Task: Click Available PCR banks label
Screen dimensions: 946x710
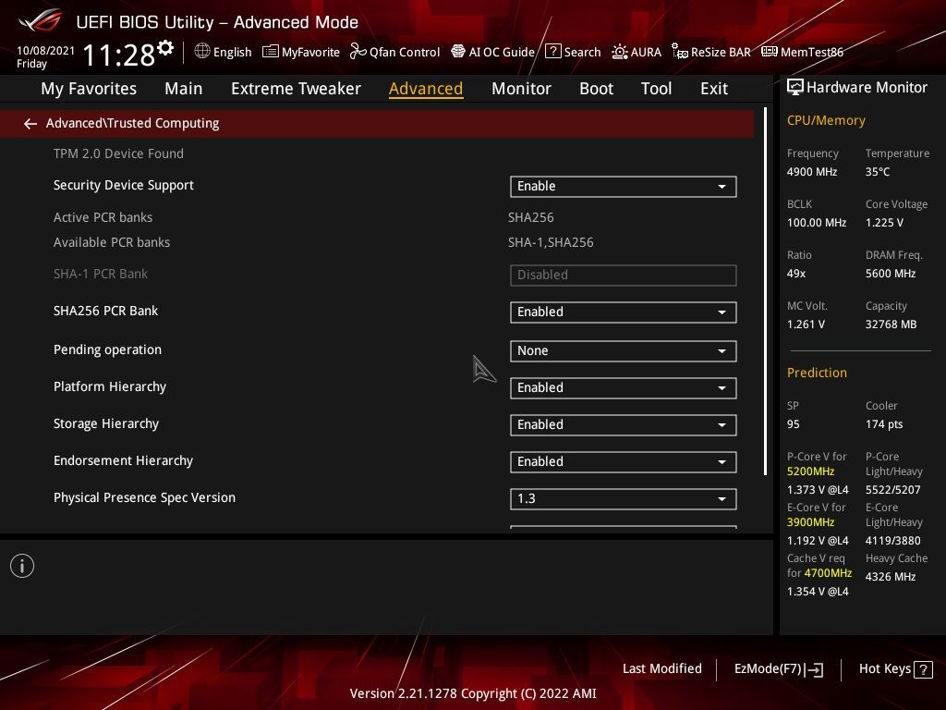Action: pyautogui.click(x=112, y=243)
